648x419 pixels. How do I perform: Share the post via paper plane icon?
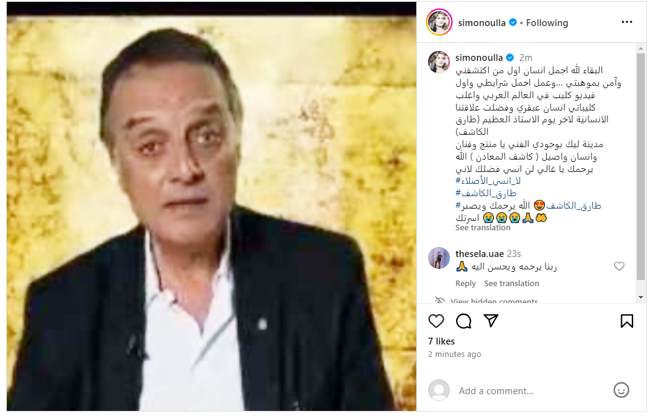point(491,321)
